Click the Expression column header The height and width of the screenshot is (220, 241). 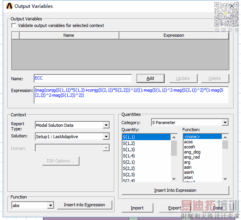click(x=174, y=35)
